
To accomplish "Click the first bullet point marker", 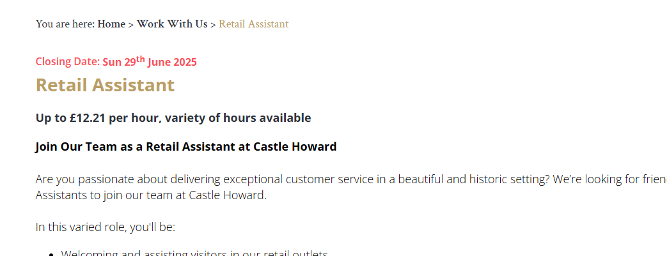I will click(x=51, y=254).
